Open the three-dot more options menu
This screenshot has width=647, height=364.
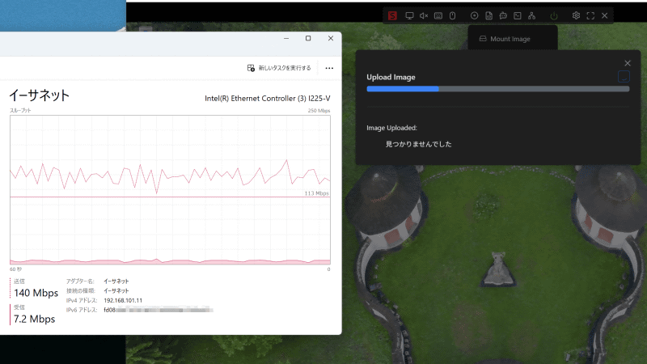click(x=329, y=68)
